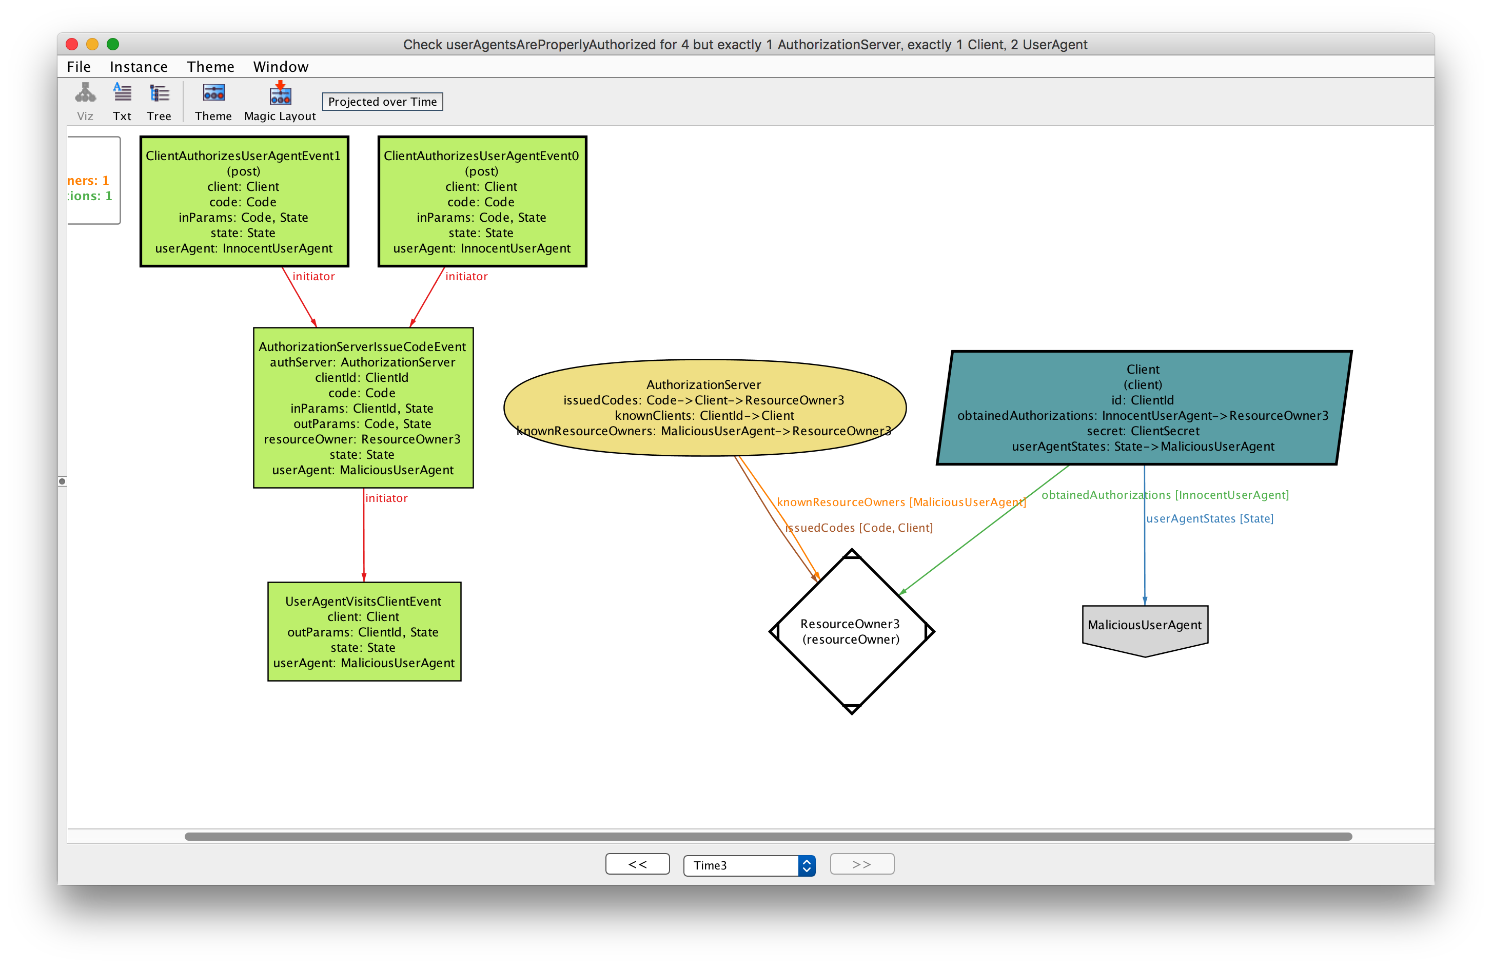The height and width of the screenshot is (967, 1492).
Task: Click the MaliciousUserAgent graph node
Action: coord(1145,625)
